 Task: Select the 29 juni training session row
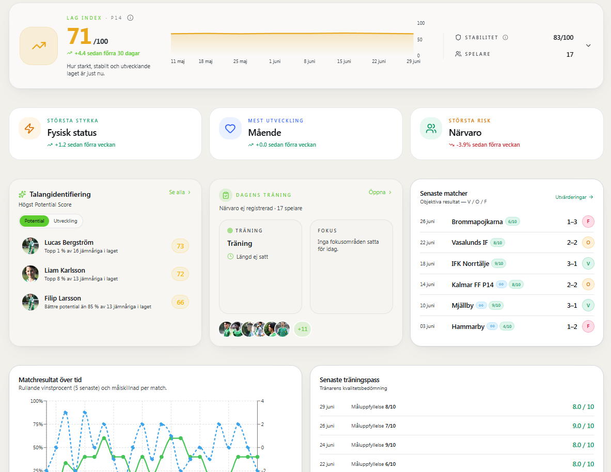[x=457, y=406]
